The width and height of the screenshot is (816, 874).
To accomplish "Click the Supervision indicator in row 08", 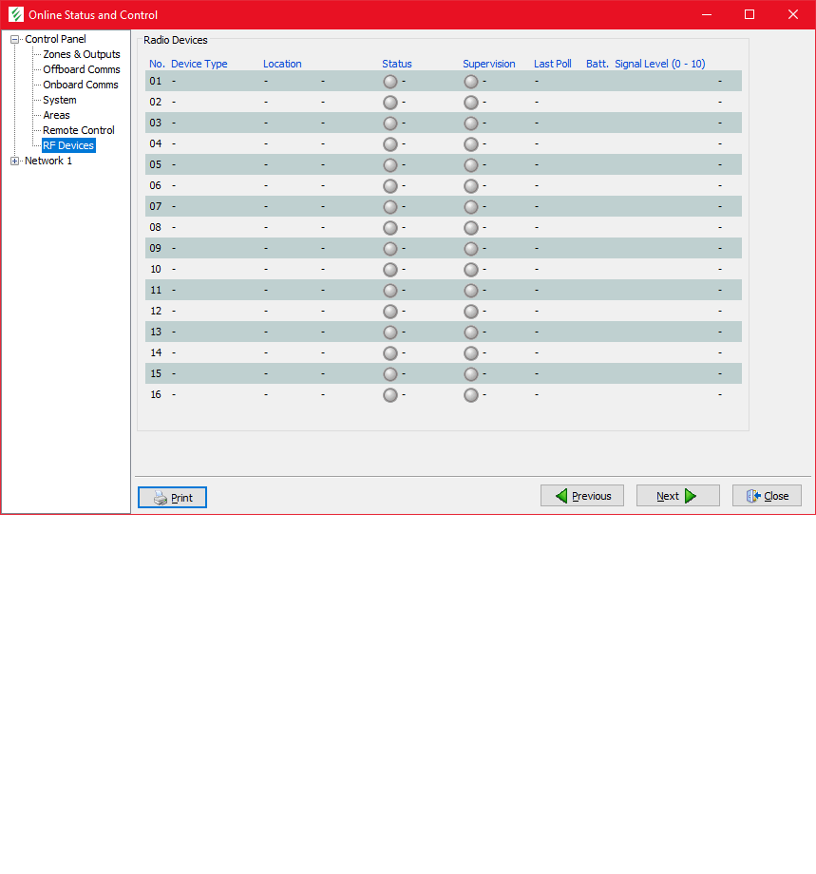I will coord(470,228).
